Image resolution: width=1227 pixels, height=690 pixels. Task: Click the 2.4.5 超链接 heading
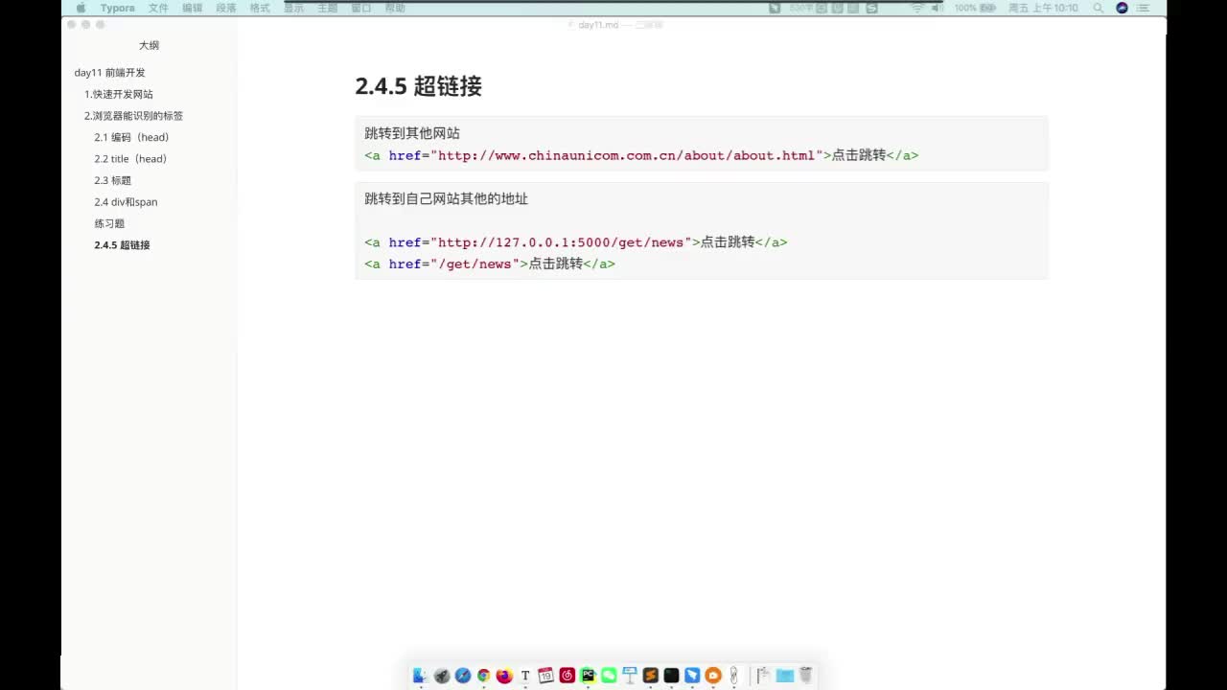coord(418,86)
